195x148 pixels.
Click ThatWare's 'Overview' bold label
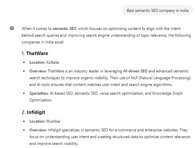point(38,71)
